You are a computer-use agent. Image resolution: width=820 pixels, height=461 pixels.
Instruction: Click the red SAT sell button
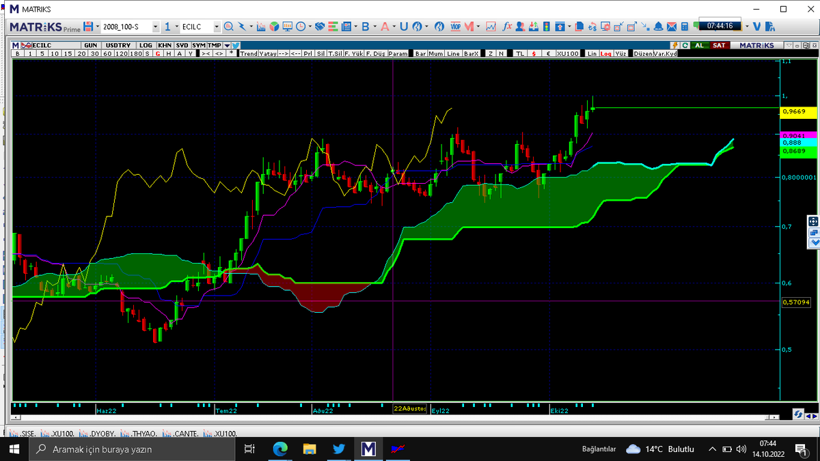point(719,45)
